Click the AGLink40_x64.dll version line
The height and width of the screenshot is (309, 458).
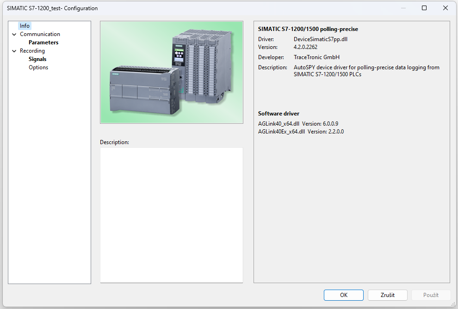298,124
